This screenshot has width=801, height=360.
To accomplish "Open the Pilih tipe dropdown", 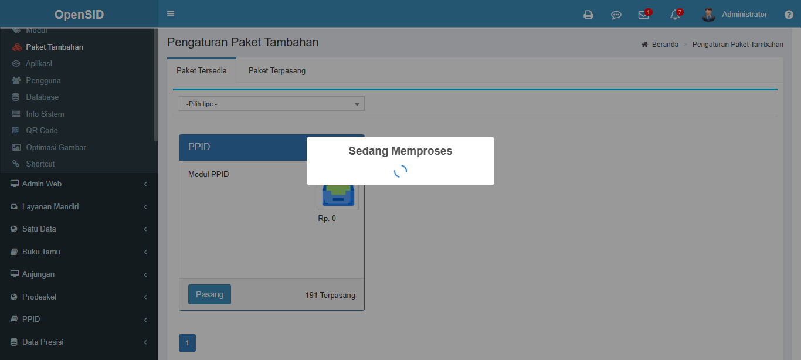I will (x=271, y=104).
